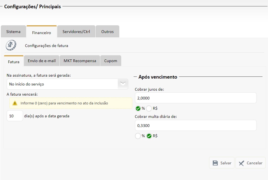Click the days after generated date field
This screenshot has width=268, height=180.
point(15,116)
